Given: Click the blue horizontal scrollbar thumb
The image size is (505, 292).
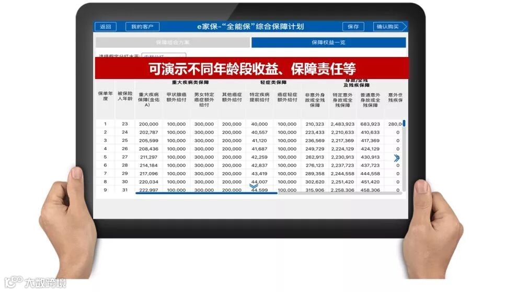Looking at the screenshot, I should click(x=206, y=194).
